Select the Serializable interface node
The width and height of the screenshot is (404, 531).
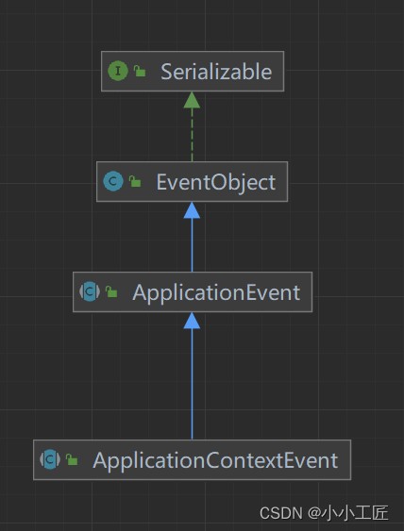click(193, 72)
